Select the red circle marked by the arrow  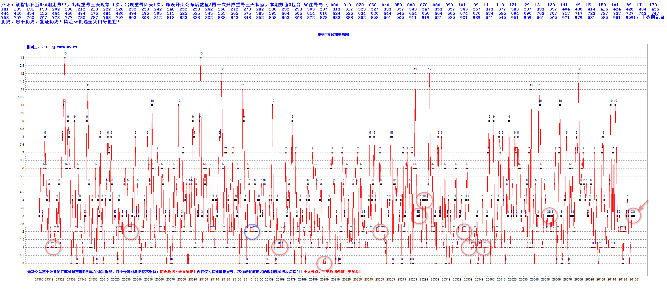633,216
